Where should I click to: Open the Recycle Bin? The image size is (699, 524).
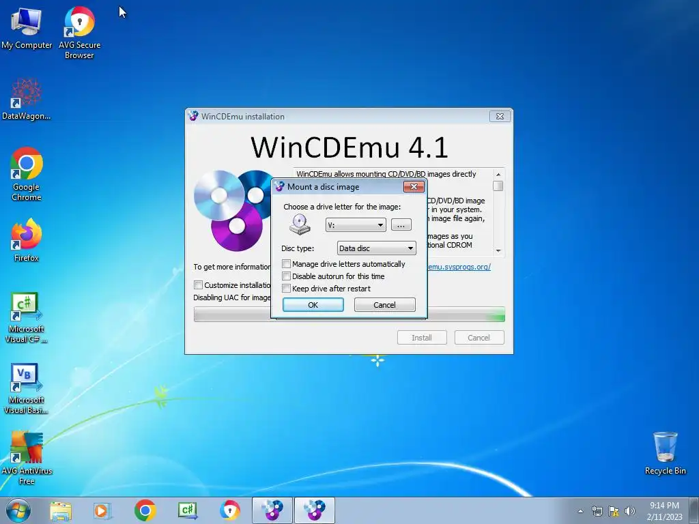point(665,453)
